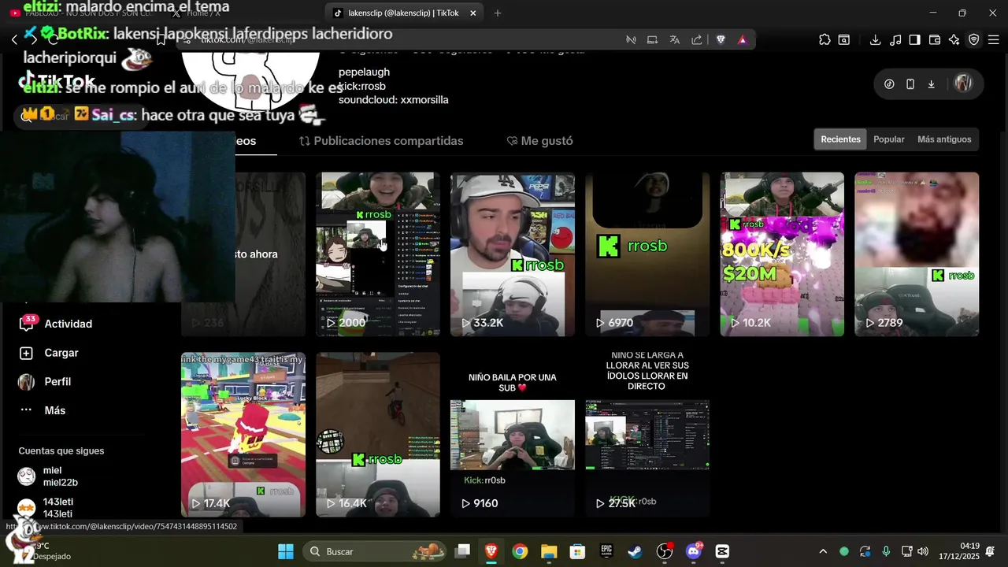Sort videos by Popular
The height and width of the screenshot is (567, 1008).
889,139
